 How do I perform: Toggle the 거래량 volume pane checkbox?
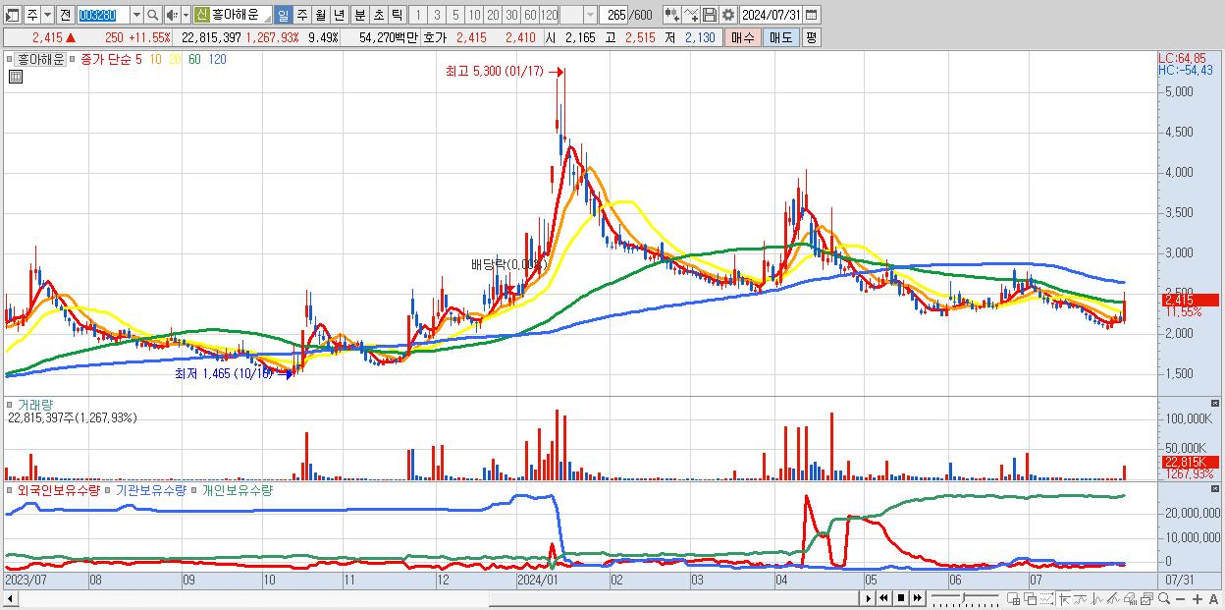point(12,404)
